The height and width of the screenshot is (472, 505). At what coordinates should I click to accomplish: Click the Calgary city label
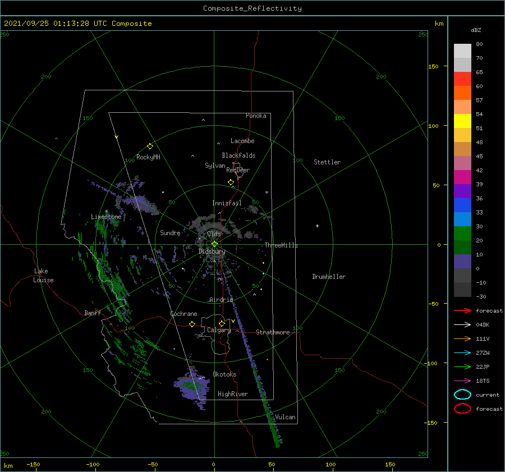coord(219,330)
